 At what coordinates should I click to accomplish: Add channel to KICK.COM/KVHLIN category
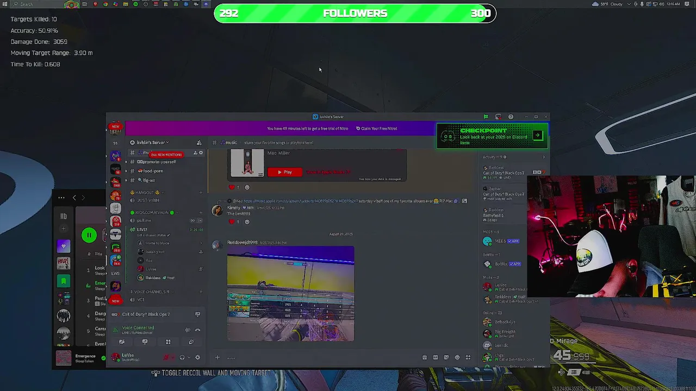(201, 212)
